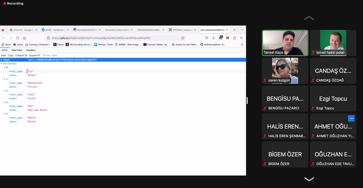Open the Slack bookmark
The width and height of the screenshot is (363, 188).
pyautogui.click(x=6, y=44)
